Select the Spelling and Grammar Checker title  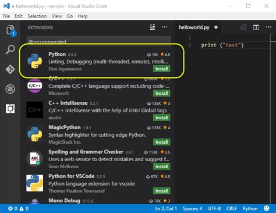[86, 152]
